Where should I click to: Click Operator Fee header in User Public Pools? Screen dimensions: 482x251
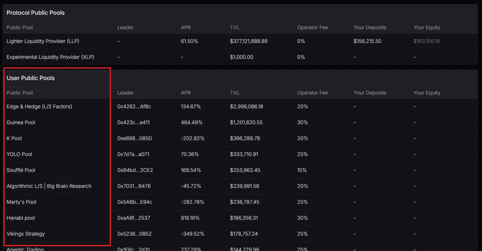[312, 93]
